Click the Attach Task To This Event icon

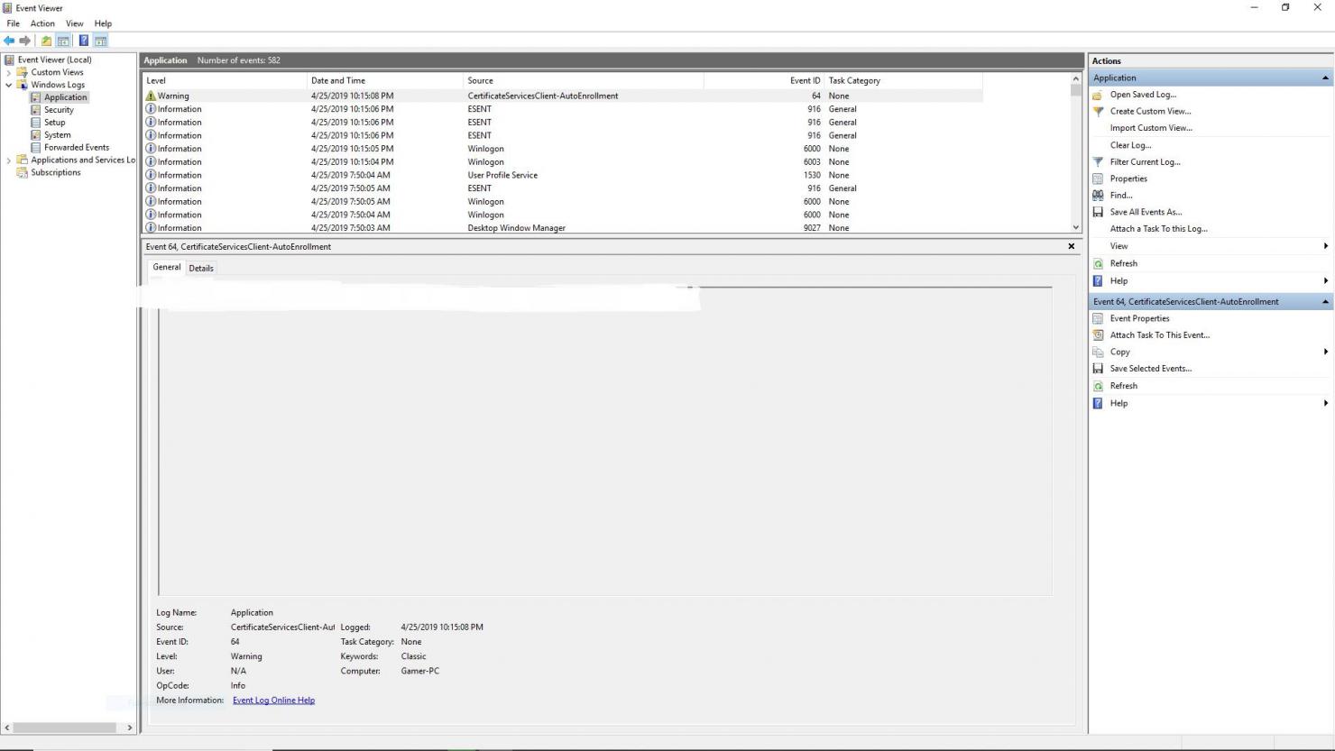pyautogui.click(x=1098, y=335)
